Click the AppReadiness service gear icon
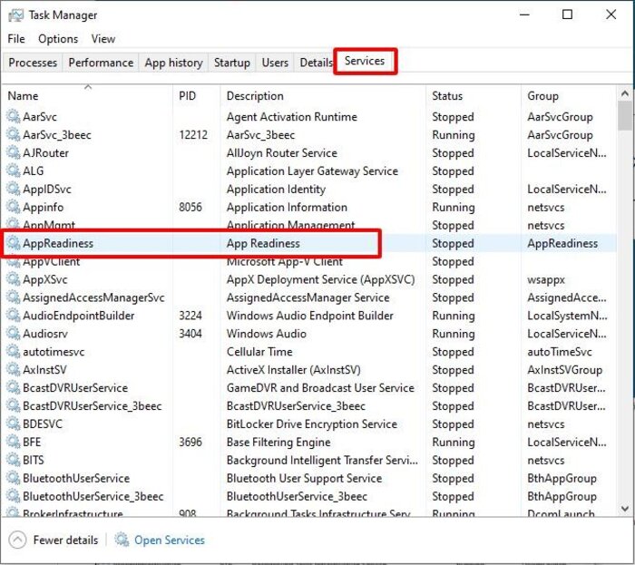 coord(13,243)
